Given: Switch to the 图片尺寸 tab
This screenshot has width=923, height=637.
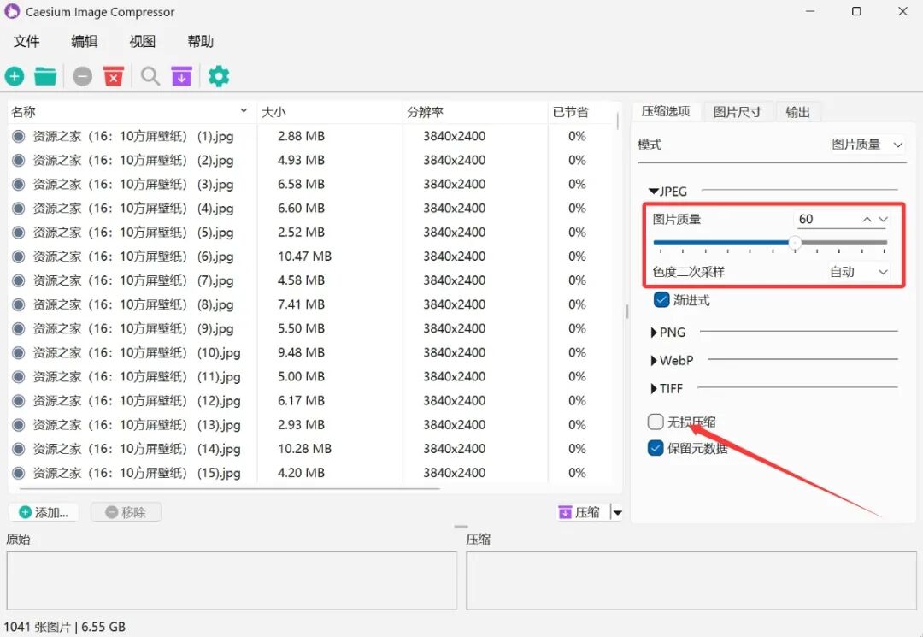Looking at the screenshot, I should tap(737, 112).
